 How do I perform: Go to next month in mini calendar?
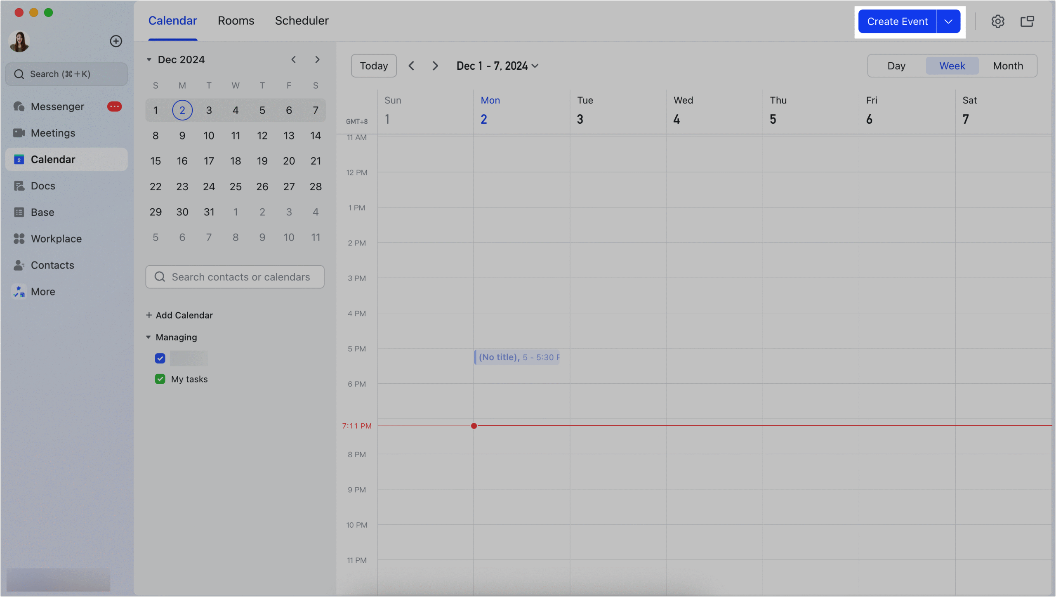[x=317, y=59]
